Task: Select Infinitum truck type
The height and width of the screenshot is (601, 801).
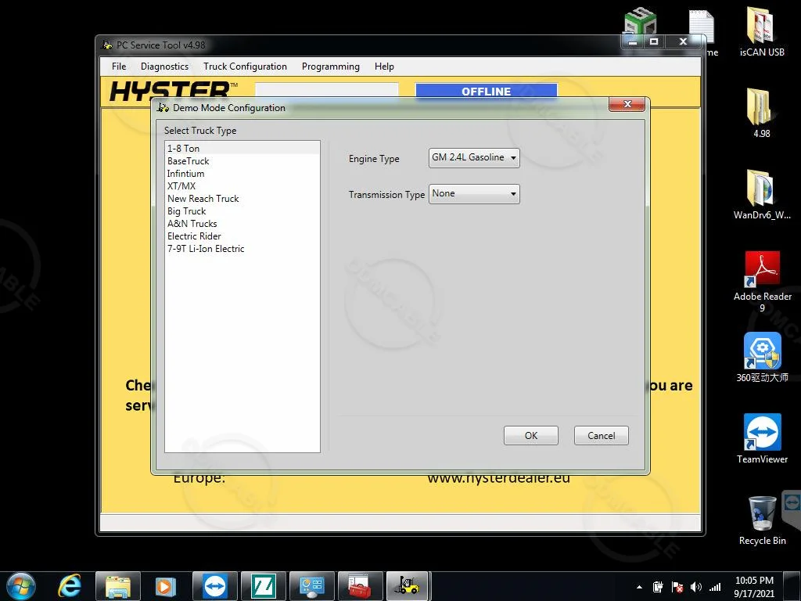Action: 242,173
